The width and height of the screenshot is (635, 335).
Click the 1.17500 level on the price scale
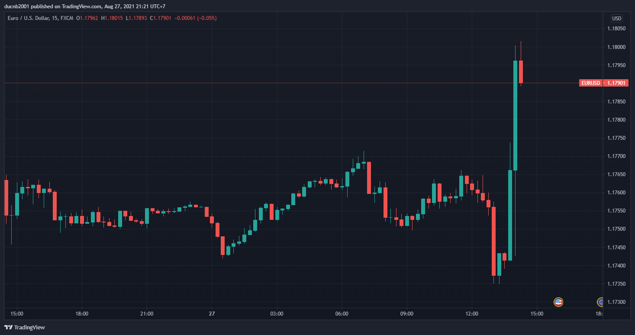click(x=616, y=229)
